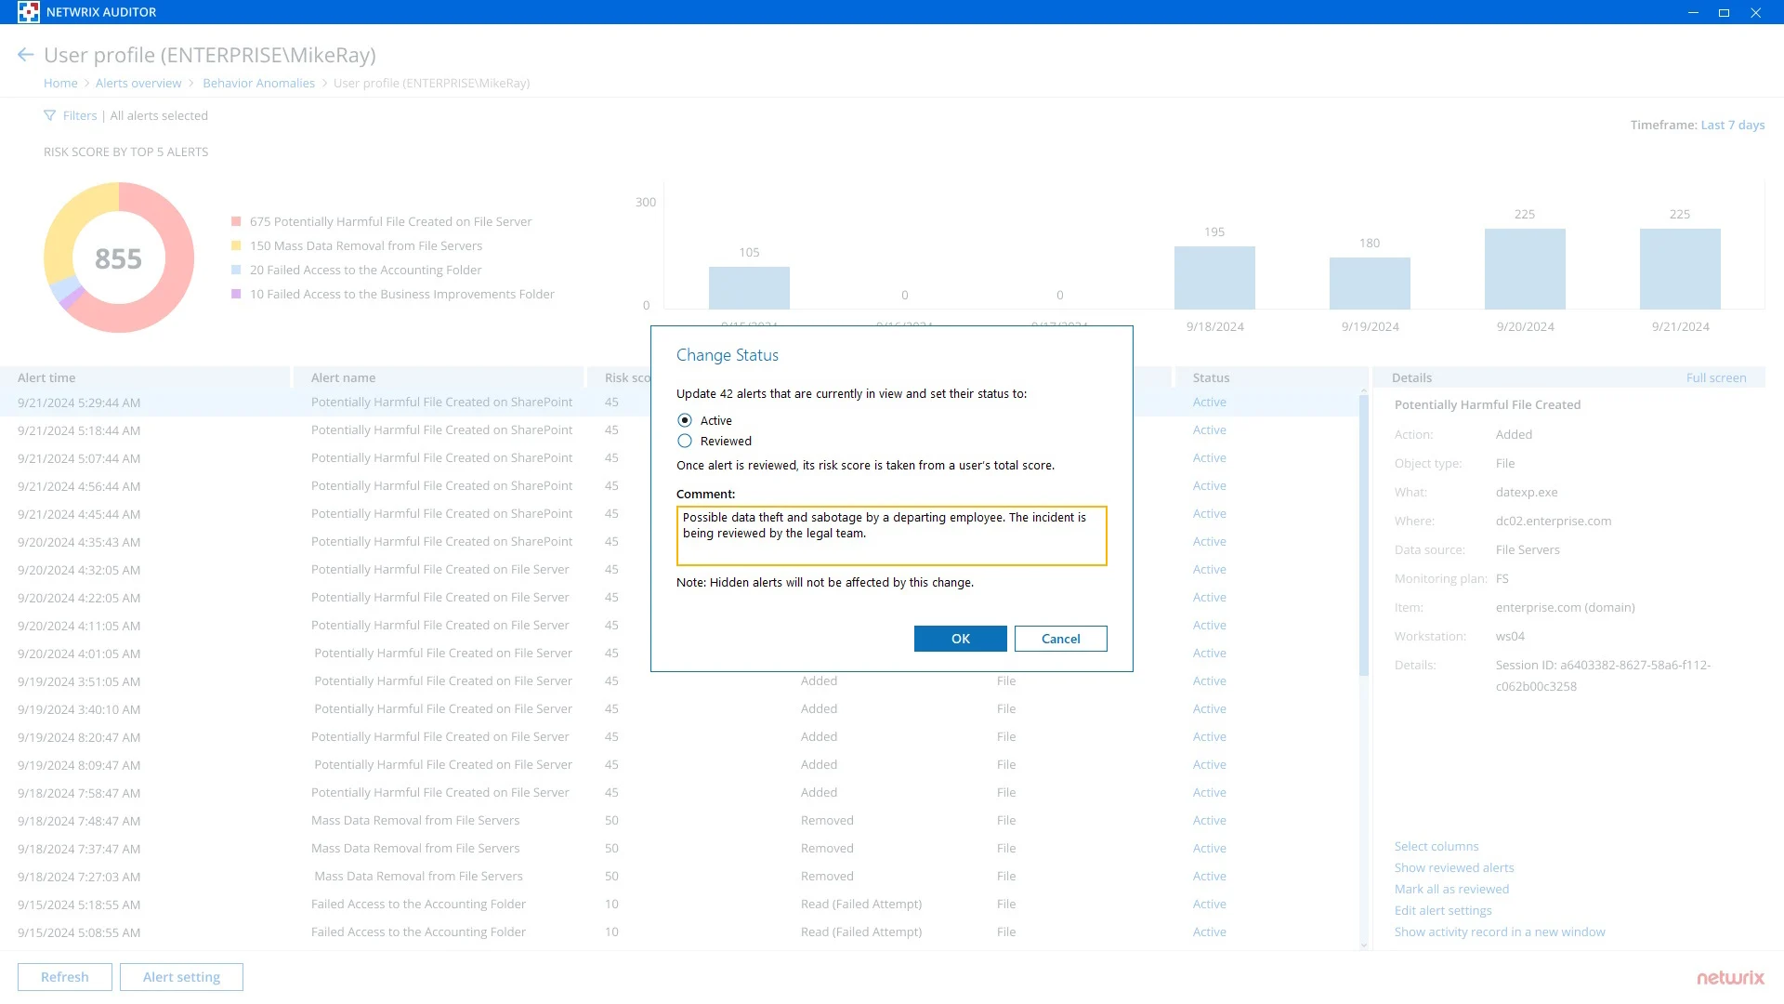This screenshot has width=1784, height=1004.
Task: Open Filters via the funnel icon
Action: [x=49, y=116]
